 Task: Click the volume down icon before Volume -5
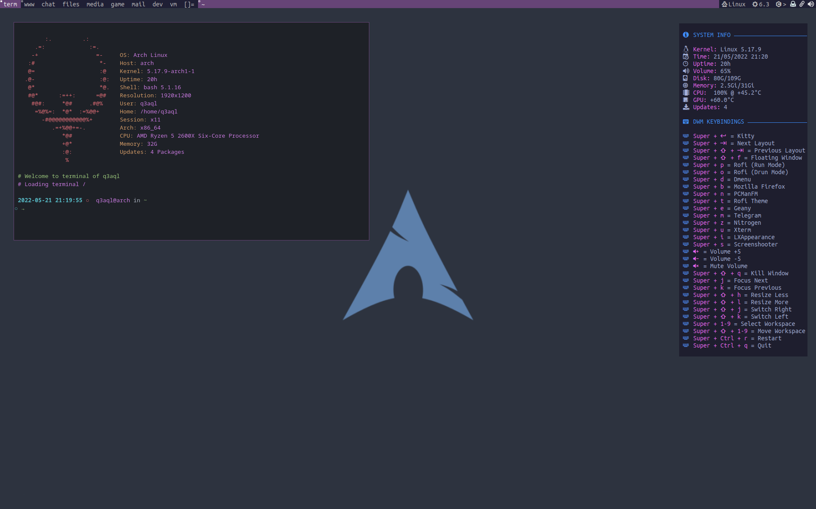(696, 259)
